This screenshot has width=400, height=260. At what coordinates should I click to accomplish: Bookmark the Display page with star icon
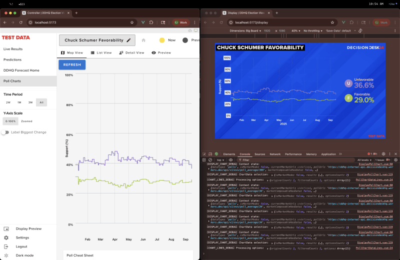pos(332,22)
